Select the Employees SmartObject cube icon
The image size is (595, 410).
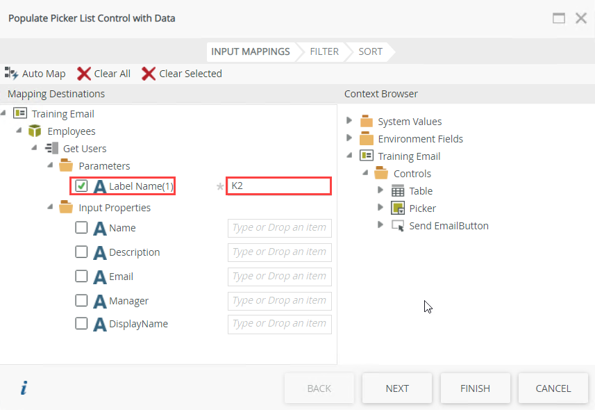34,131
